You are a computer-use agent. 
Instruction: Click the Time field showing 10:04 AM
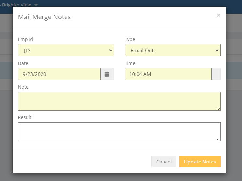(168, 74)
